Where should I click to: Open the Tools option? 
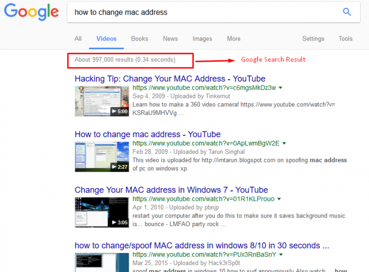(x=345, y=38)
